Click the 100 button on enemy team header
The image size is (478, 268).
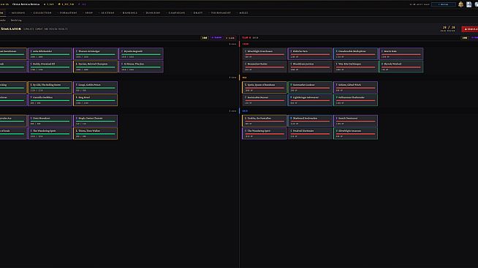tap(465, 38)
